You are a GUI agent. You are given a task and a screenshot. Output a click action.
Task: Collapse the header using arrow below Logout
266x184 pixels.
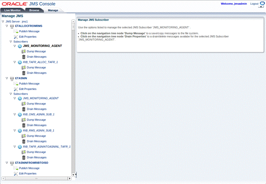coord(261,7)
